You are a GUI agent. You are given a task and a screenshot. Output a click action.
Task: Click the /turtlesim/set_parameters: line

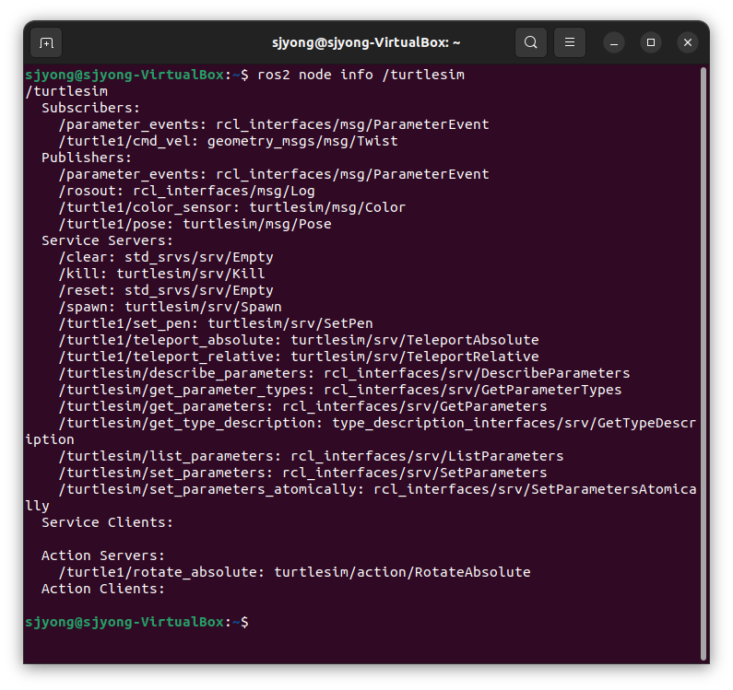click(302, 473)
